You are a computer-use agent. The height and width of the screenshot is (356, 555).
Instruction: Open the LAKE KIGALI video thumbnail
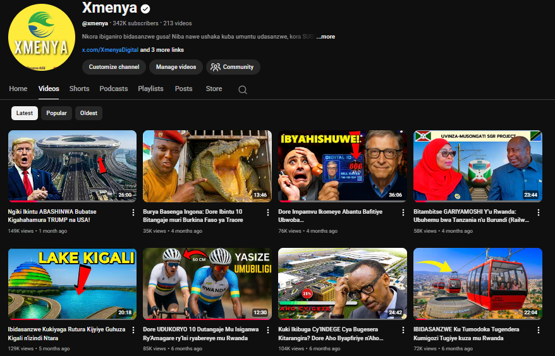click(72, 284)
